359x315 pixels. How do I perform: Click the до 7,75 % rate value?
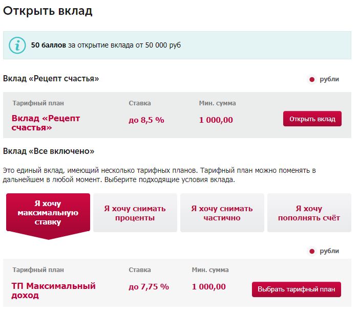coord(149,287)
